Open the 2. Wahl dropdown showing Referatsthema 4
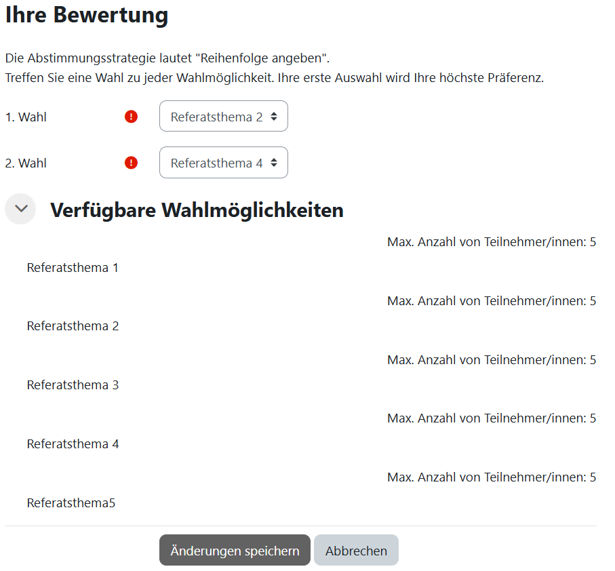The width and height of the screenshot is (615, 571). tap(224, 163)
